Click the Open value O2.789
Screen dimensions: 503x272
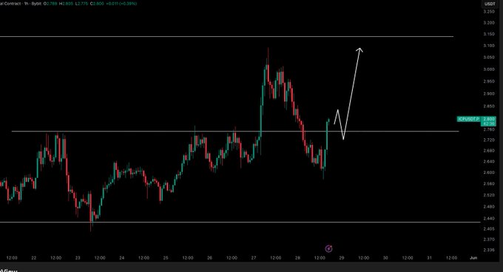click(50, 4)
